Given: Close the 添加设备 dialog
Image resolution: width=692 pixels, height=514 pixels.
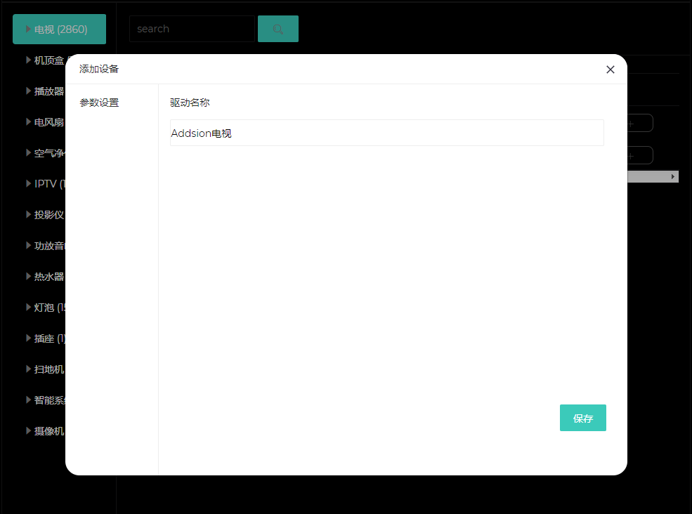Looking at the screenshot, I should (x=611, y=70).
